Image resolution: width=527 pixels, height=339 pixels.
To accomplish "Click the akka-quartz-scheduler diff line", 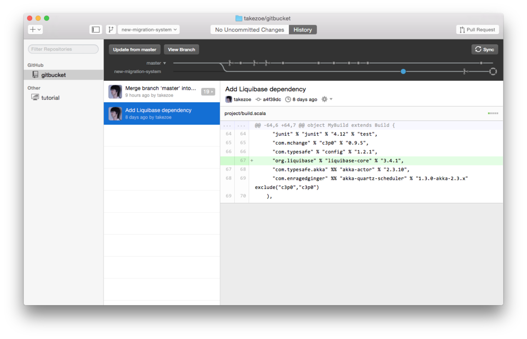I will pos(362,183).
